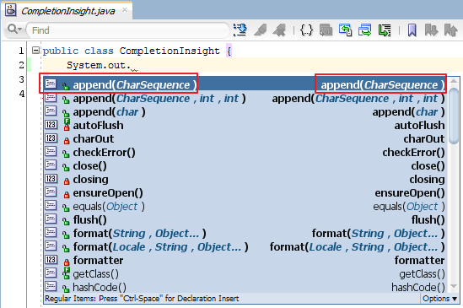Click the Regular Items status hint text
The image size is (463, 308).
point(142,299)
